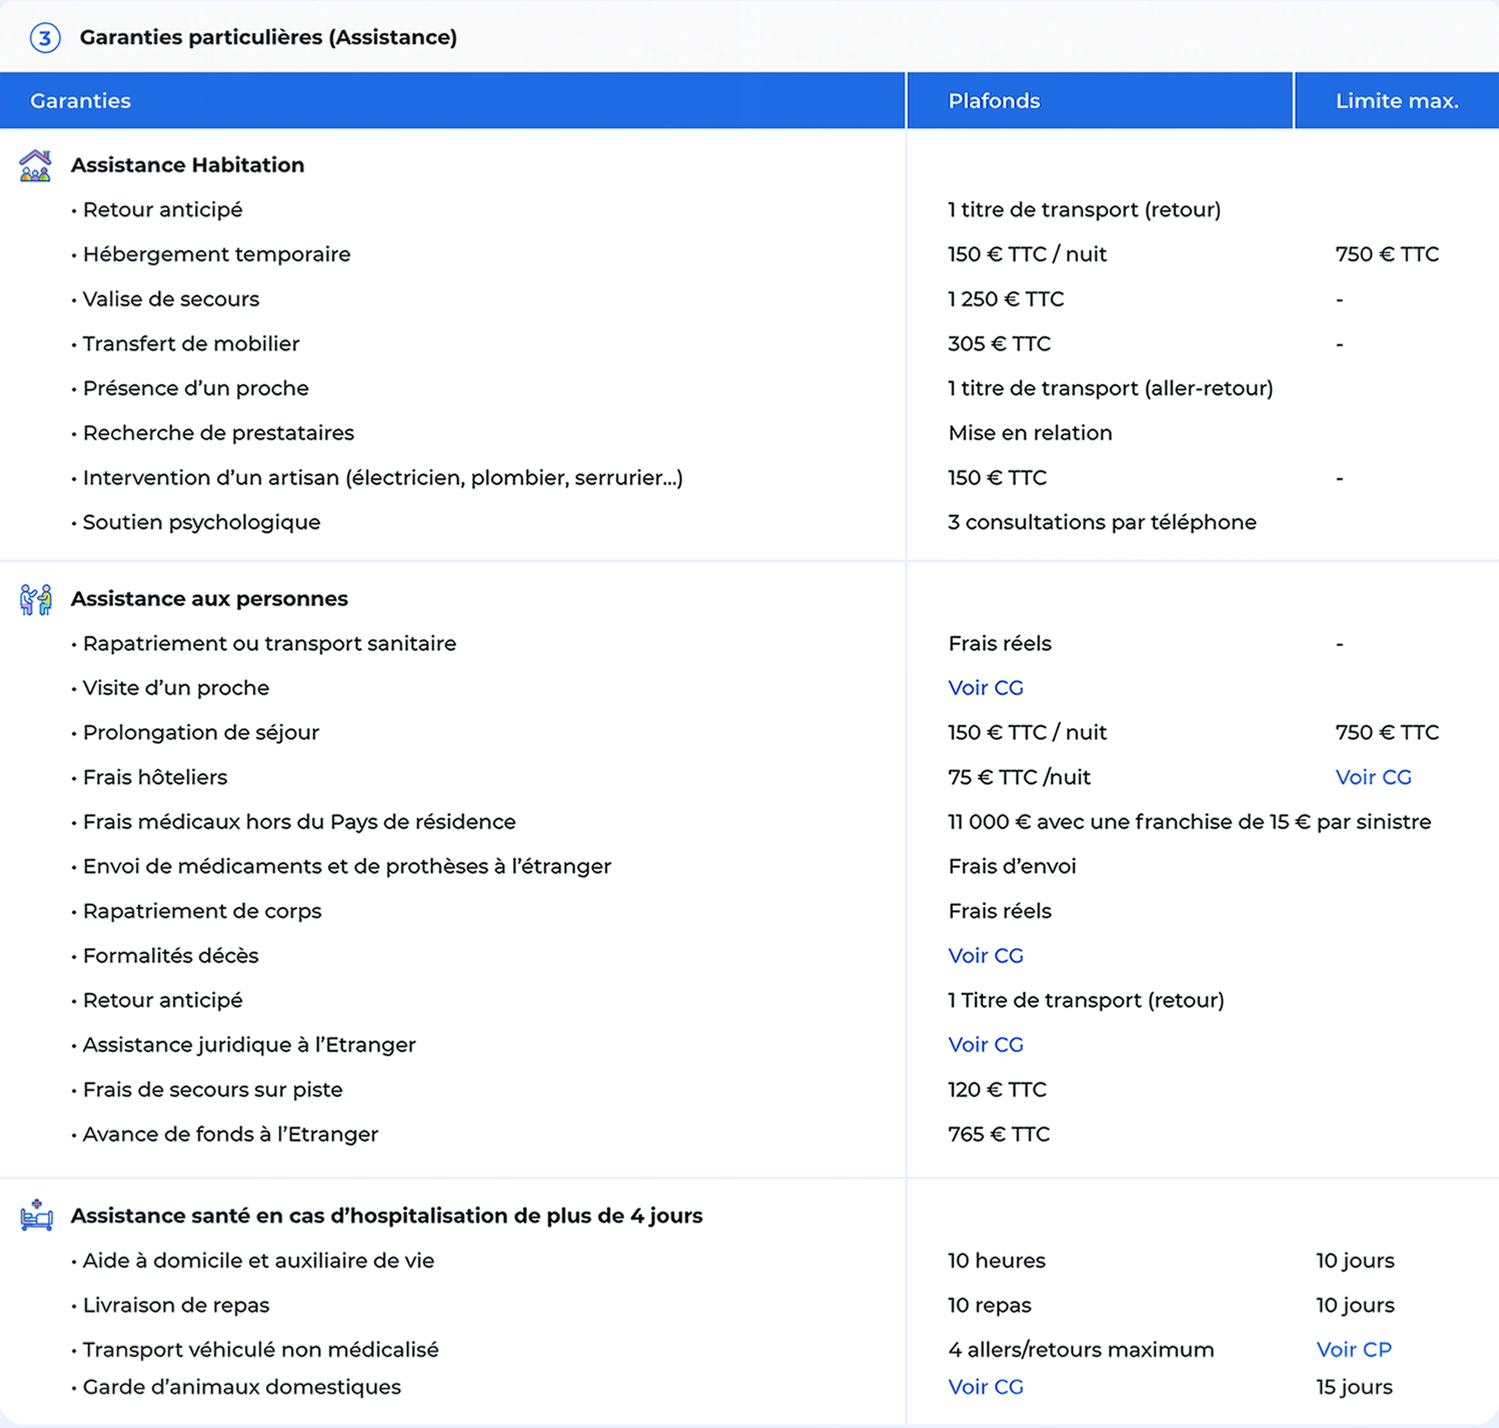Image resolution: width=1499 pixels, height=1428 pixels.
Task: Open Voir CG for Visite d'un proche
Action: point(986,687)
